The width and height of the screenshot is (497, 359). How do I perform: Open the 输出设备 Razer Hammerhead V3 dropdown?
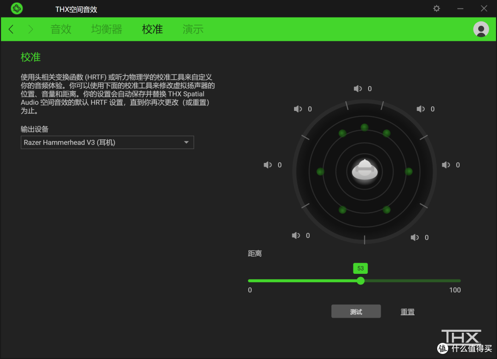pyautogui.click(x=107, y=142)
